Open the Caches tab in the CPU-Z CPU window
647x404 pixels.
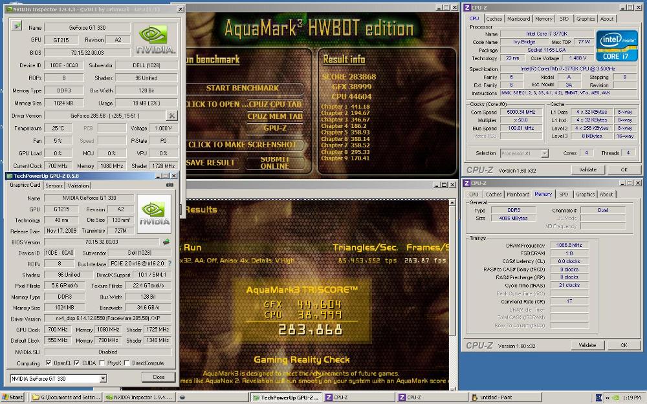tap(494, 19)
